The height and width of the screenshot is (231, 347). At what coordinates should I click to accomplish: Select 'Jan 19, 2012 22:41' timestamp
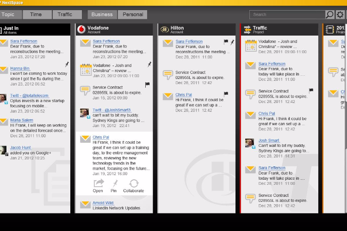(x=111, y=126)
